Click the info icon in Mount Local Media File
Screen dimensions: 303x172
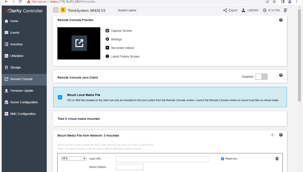(x=60, y=97)
